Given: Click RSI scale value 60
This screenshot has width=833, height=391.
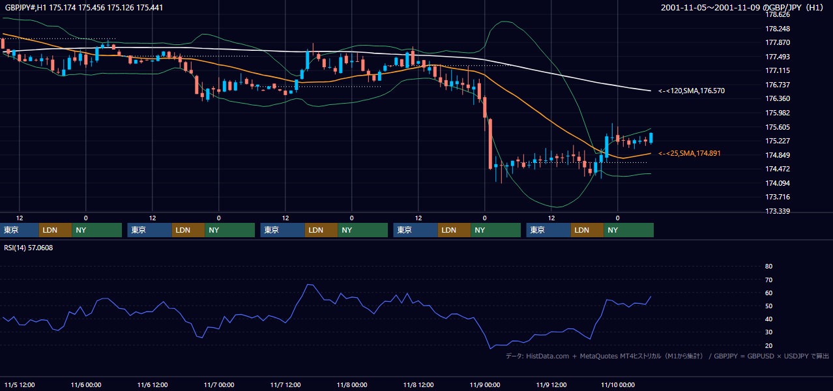Looking at the screenshot, I should point(768,293).
